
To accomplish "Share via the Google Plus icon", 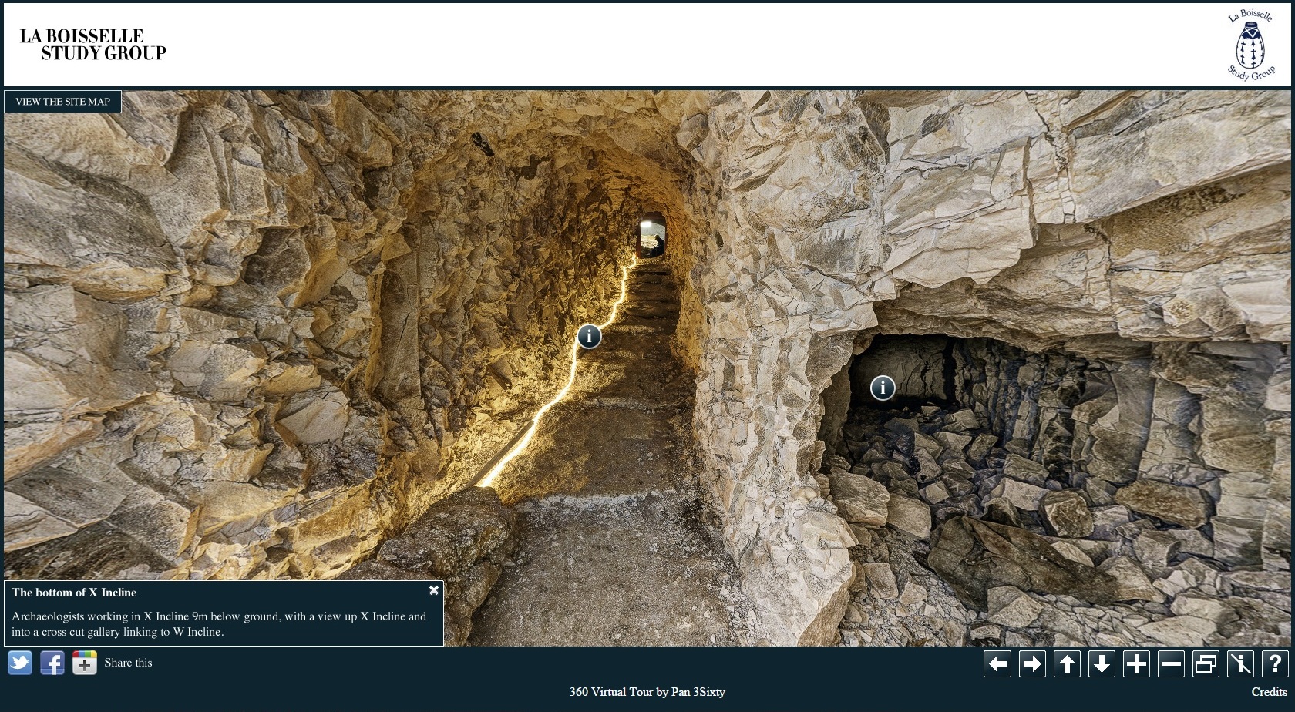I will coord(85,663).
